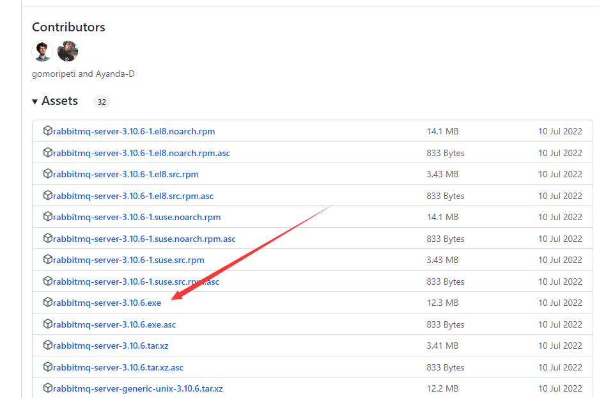The image size is (599, 398).
Task: Click 12.2 MB size of generic-unix file
Action: (442, 388)
